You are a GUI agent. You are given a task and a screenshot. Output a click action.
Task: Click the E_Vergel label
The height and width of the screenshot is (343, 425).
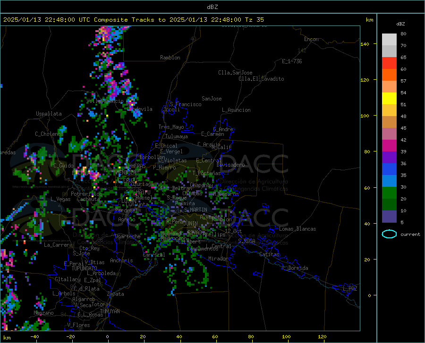pyautogui.click(x=171, y=151)
